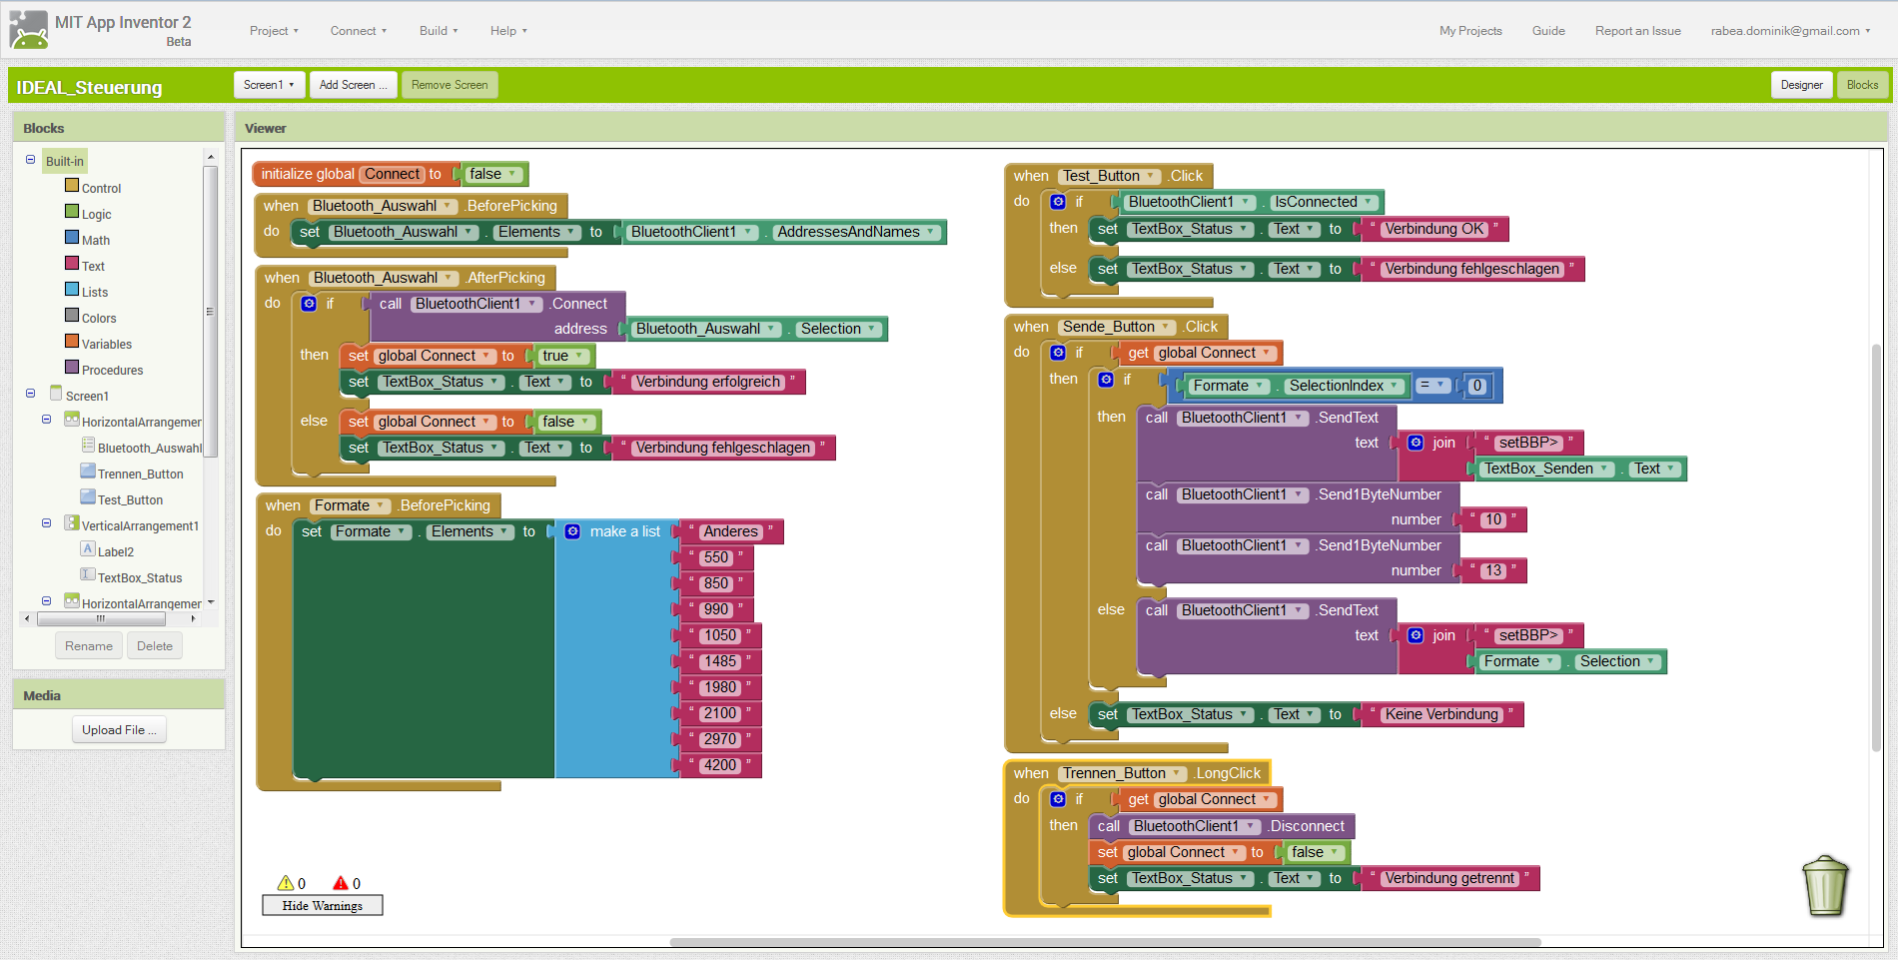Image resolution: width=1898 pixels, height=960 pixels.
Task: Click the Test_Button component icon
Action: (x=88, y=497)
